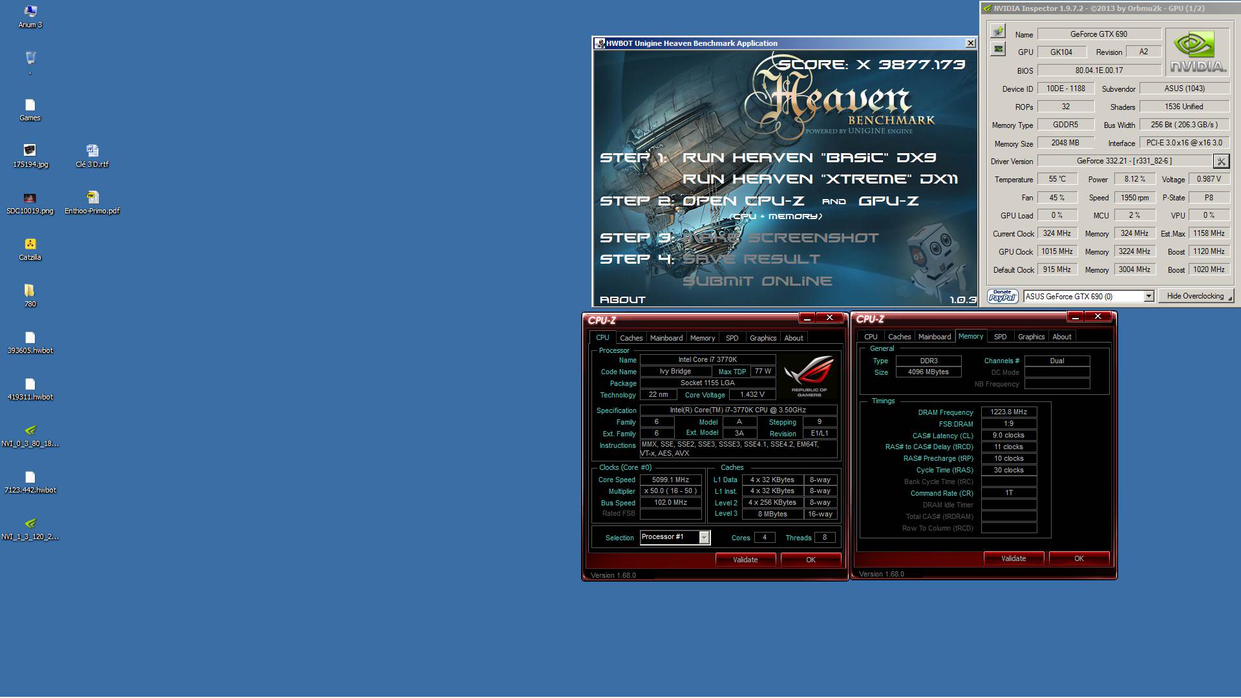This screenshot has height=698, width=1241.
Task: Click the BIOS 80.04.1E.00.17 field
Action: pyautogui.click(x=1099, y=70)
